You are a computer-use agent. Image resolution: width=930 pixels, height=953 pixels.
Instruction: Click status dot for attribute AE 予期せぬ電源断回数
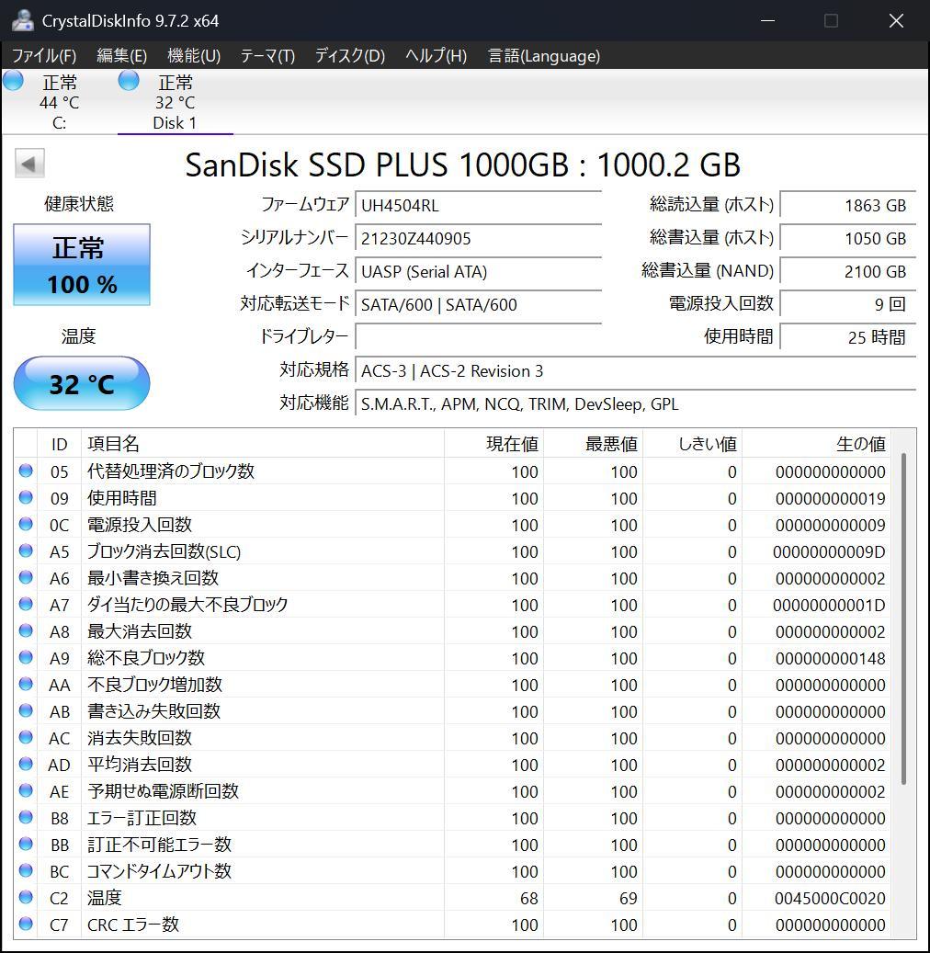26,790
